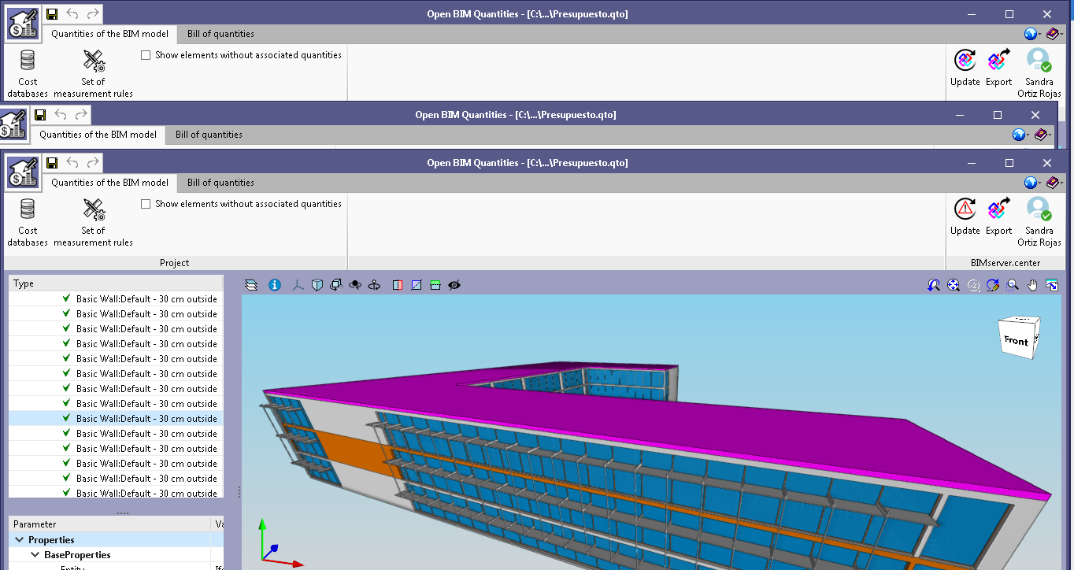
Task: Collapse the Properties group in Parameter panel
Action: 20,539
